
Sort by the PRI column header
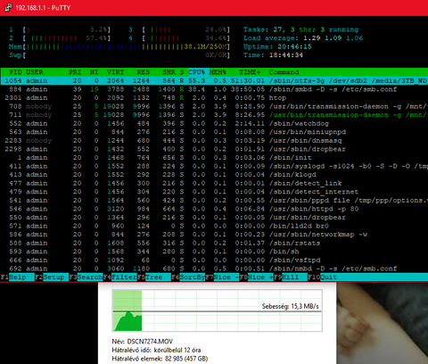[x=75, y=72]
